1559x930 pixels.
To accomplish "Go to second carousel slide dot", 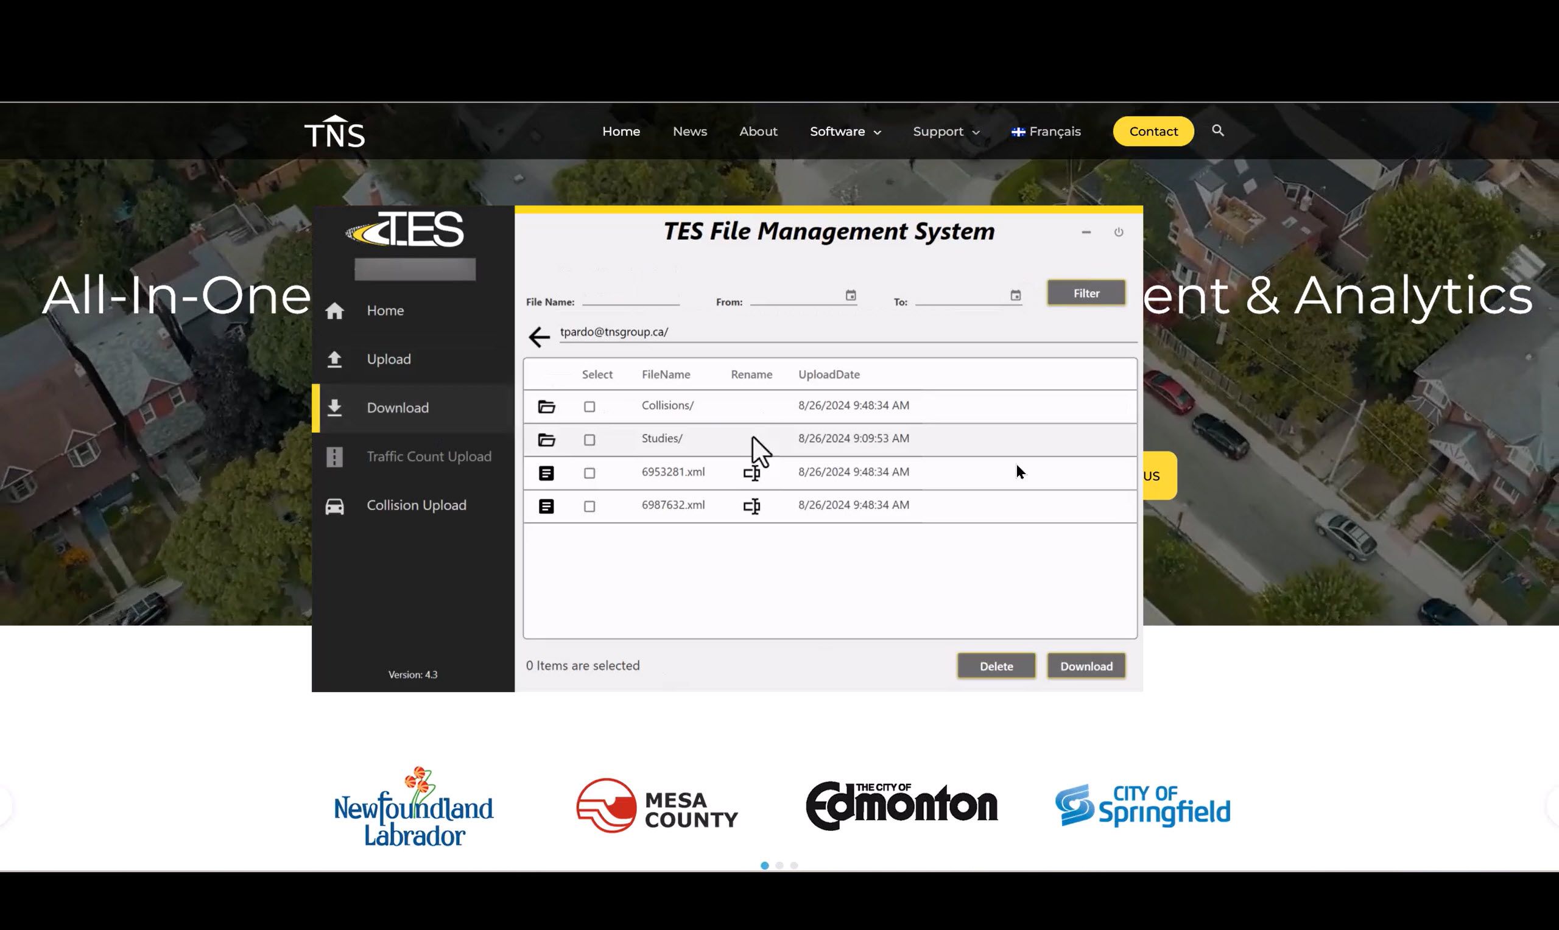I will tap(779, 865).
